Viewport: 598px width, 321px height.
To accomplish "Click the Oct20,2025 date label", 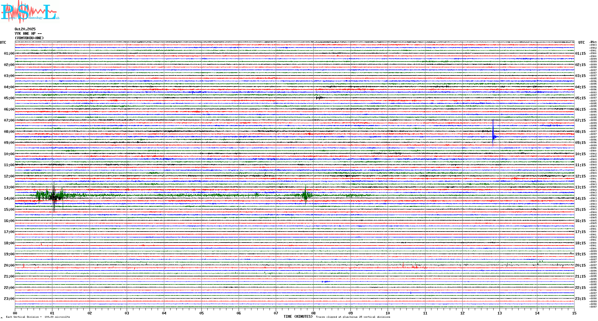I will pyautogui.click(x=25, y=29).
